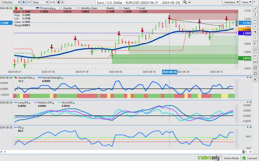Image resolution: width=259 pixels, height=161 pixels.
Task: Open Medium.Diff settings dot
Action: pyautogui.click(x=53, y=103)
